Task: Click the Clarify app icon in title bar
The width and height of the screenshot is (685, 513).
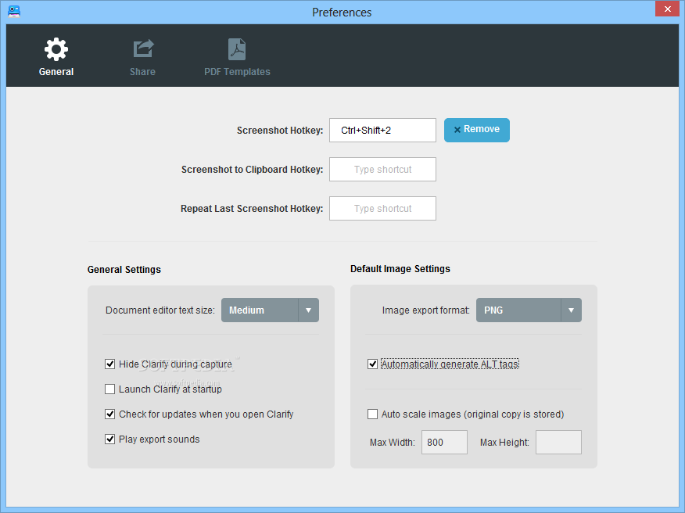Action: tap(14, 12)
